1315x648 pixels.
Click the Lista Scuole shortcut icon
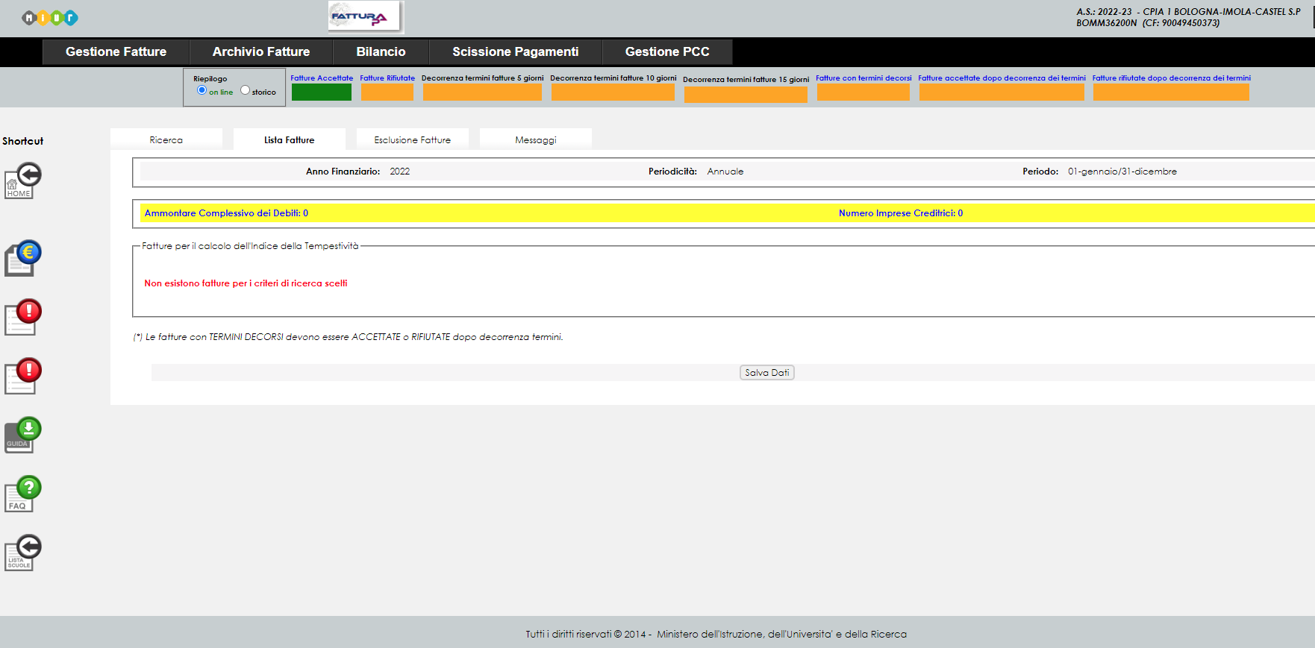(x=23, y=553)
